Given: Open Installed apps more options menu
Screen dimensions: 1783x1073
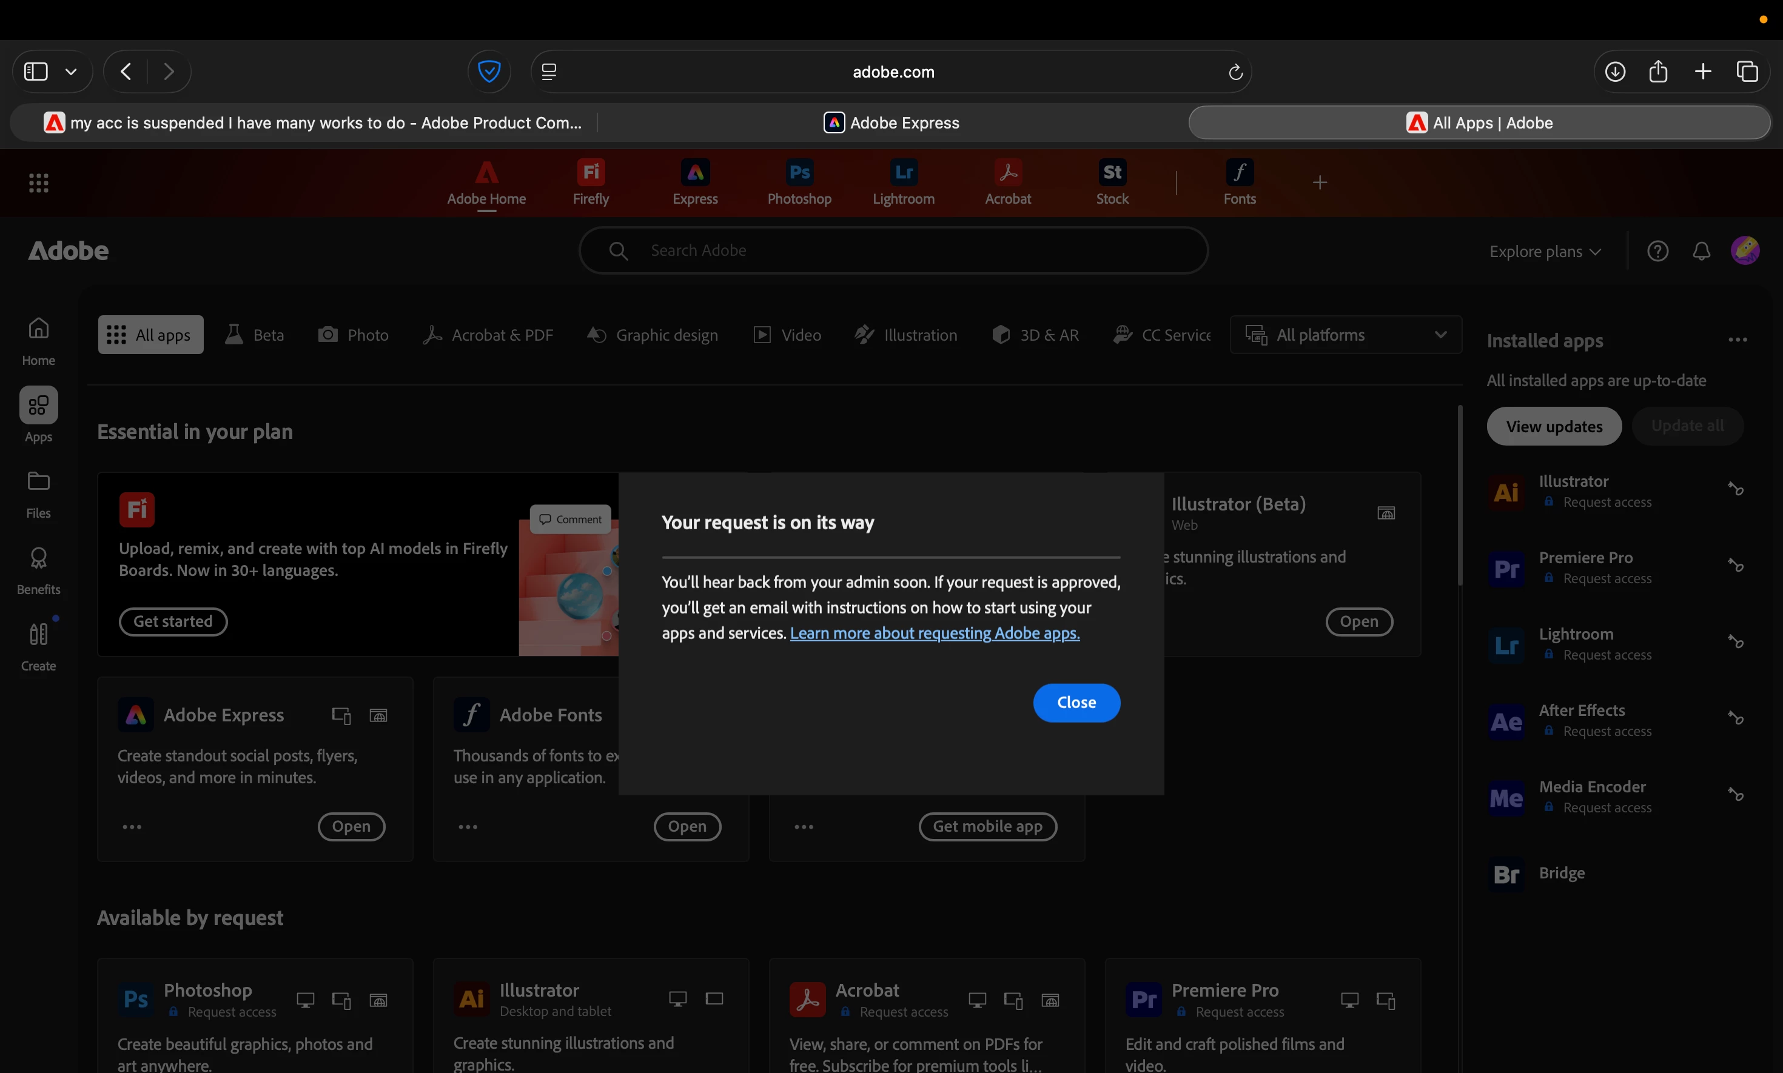Looking at the screenshot, I should pyautogui.click(x=1737, y=340).
